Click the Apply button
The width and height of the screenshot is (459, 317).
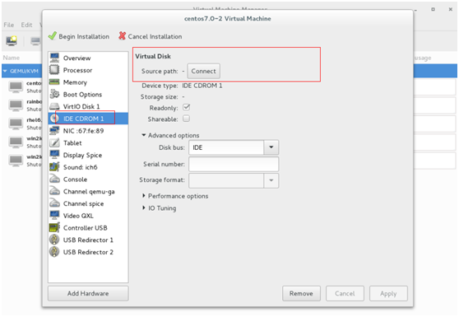pos(388,293)
